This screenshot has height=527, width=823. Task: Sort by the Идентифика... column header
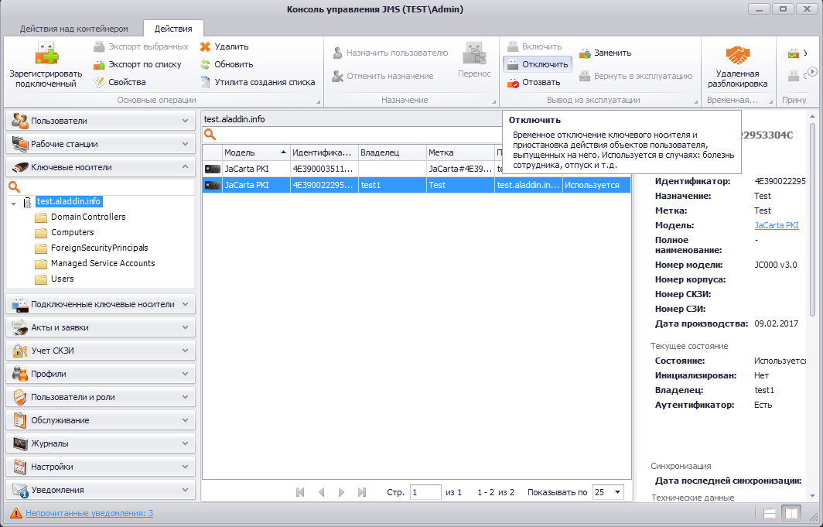pos(324,152)
